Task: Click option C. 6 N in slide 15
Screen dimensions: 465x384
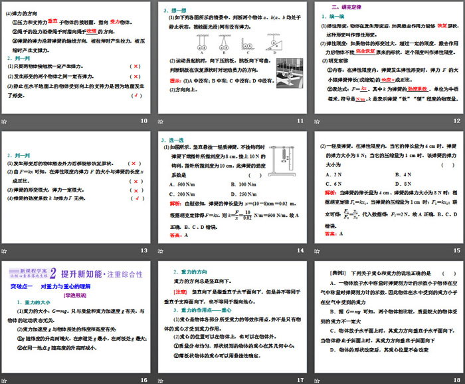Action: coord(333,184)
